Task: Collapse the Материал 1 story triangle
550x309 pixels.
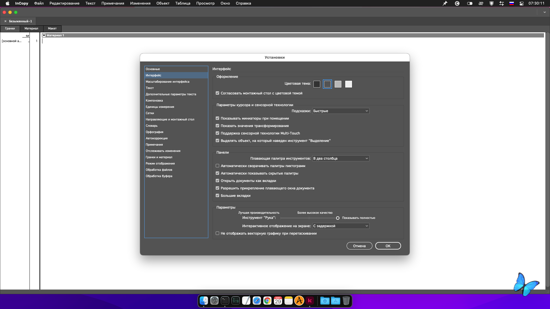Action: [44, 35]
